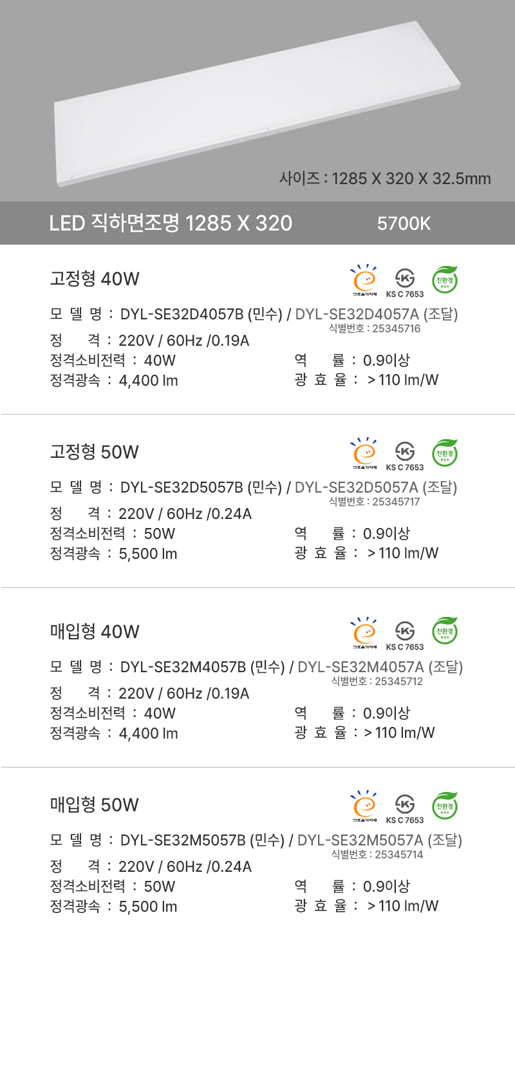Click the high-efficiency mark under 고정형 50W
This screenshot has width=515, height=1065.
tap(364, 453)
